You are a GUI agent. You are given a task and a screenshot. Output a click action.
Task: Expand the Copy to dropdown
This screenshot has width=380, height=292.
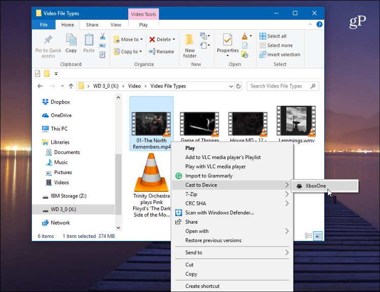pos(140,51)
